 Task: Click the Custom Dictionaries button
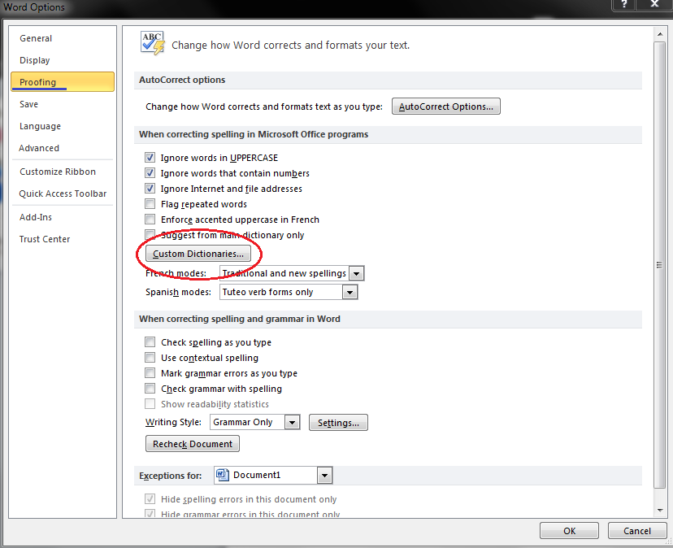[x=198, y=254]
